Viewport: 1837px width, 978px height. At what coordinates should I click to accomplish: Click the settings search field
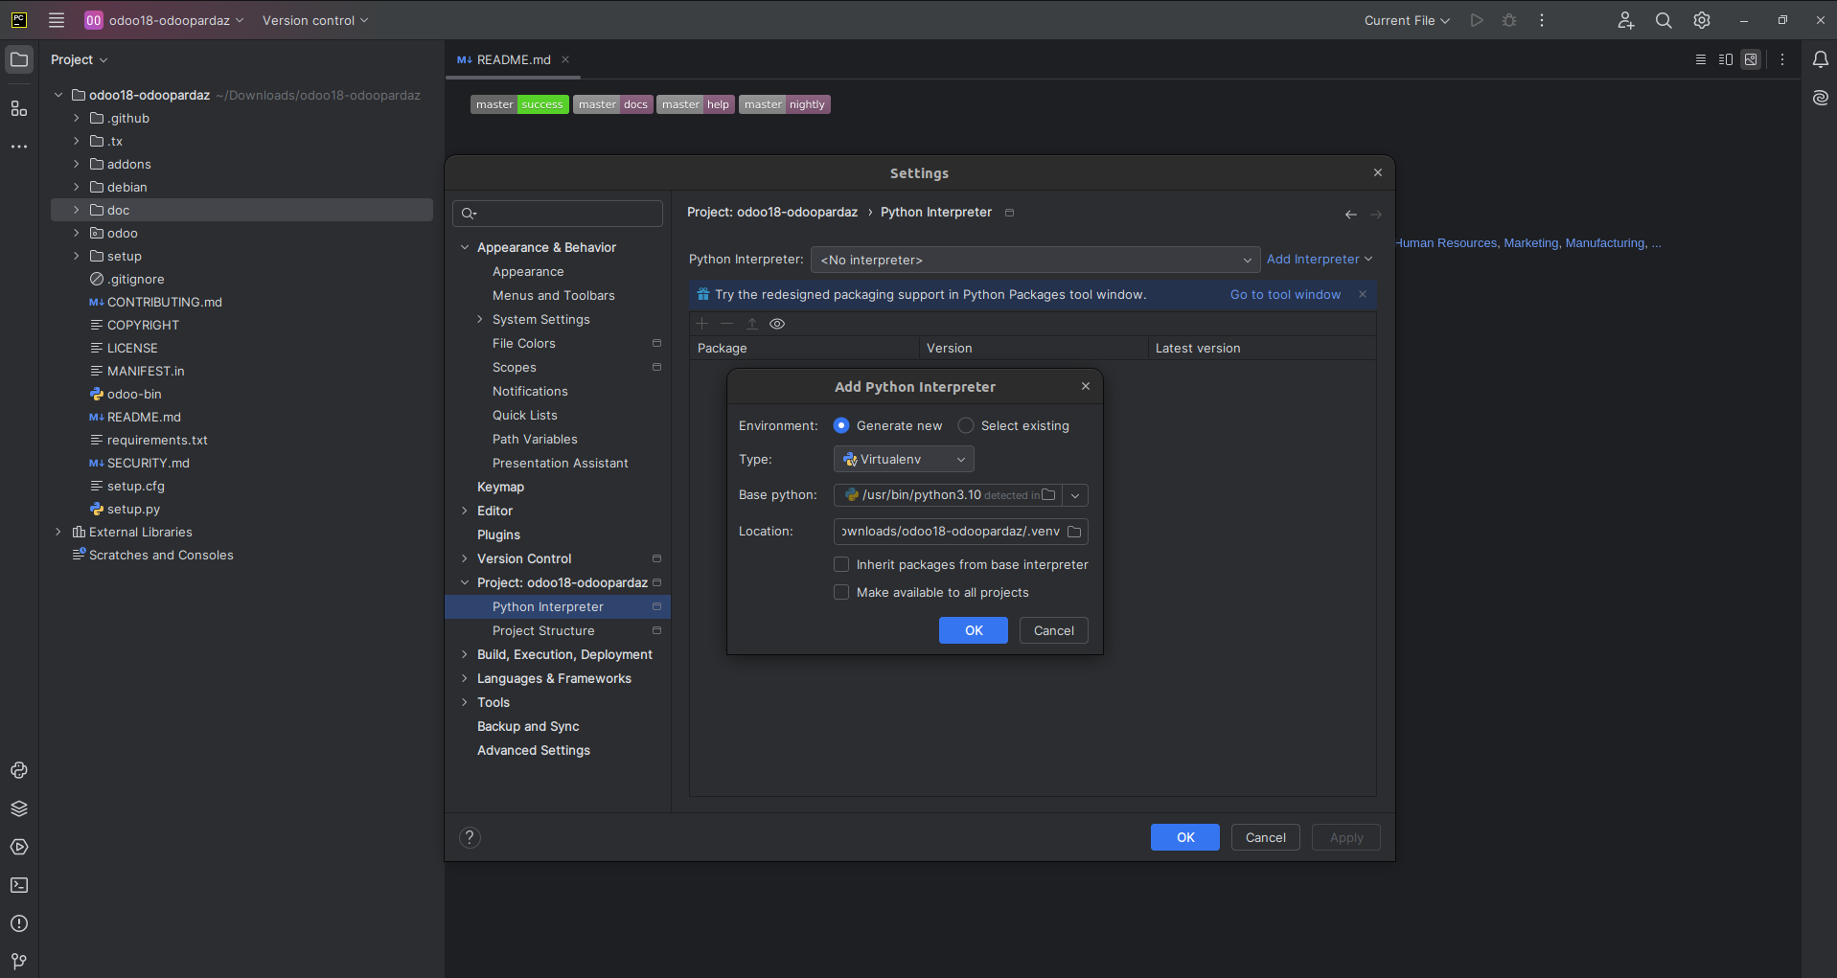pos(558,214)
